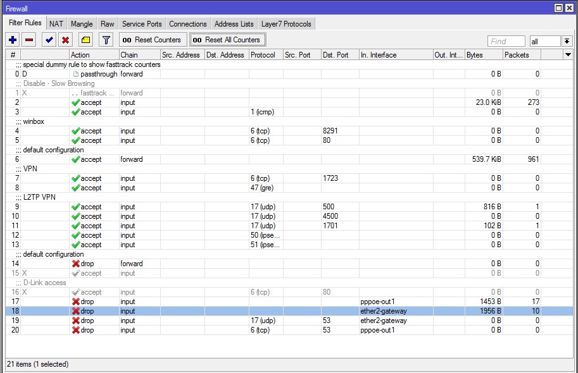Click dropdown arrow beside the all field
Image resolution: width=578 pixels, height=373 pixels.
[x=566, y=41]
